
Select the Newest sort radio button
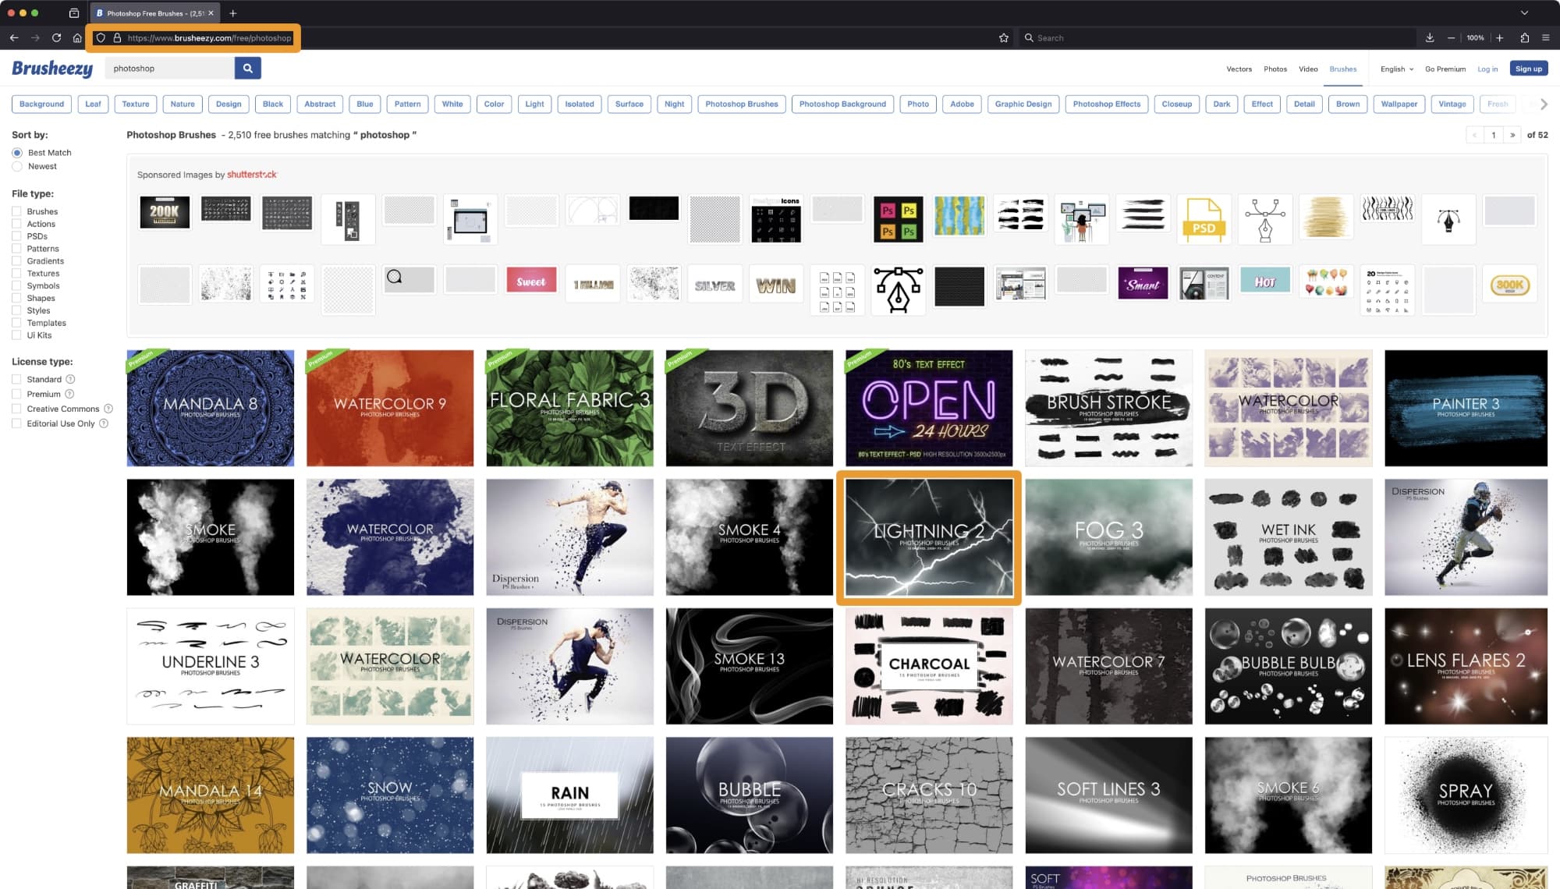(17, 166)
